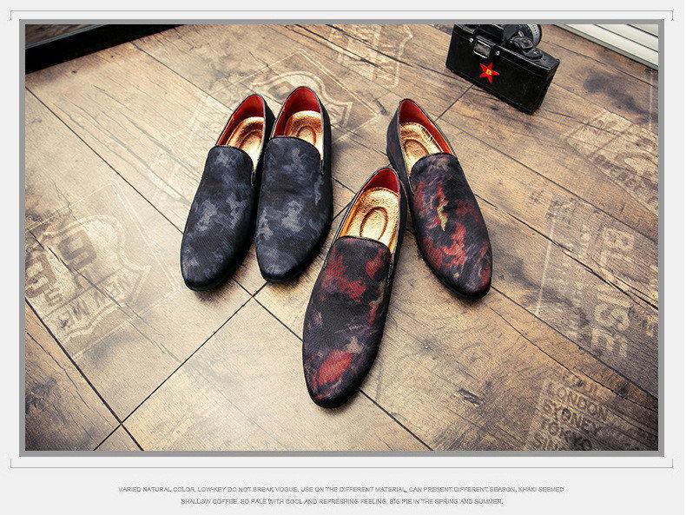
Task: Click the "SHALLOW COFFEE" caption line
Action: tap(341, 501)
